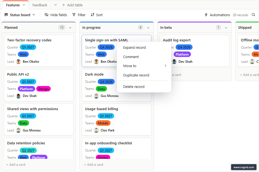
Task: Click the search magnifier icon
Action: pos(253,15)
